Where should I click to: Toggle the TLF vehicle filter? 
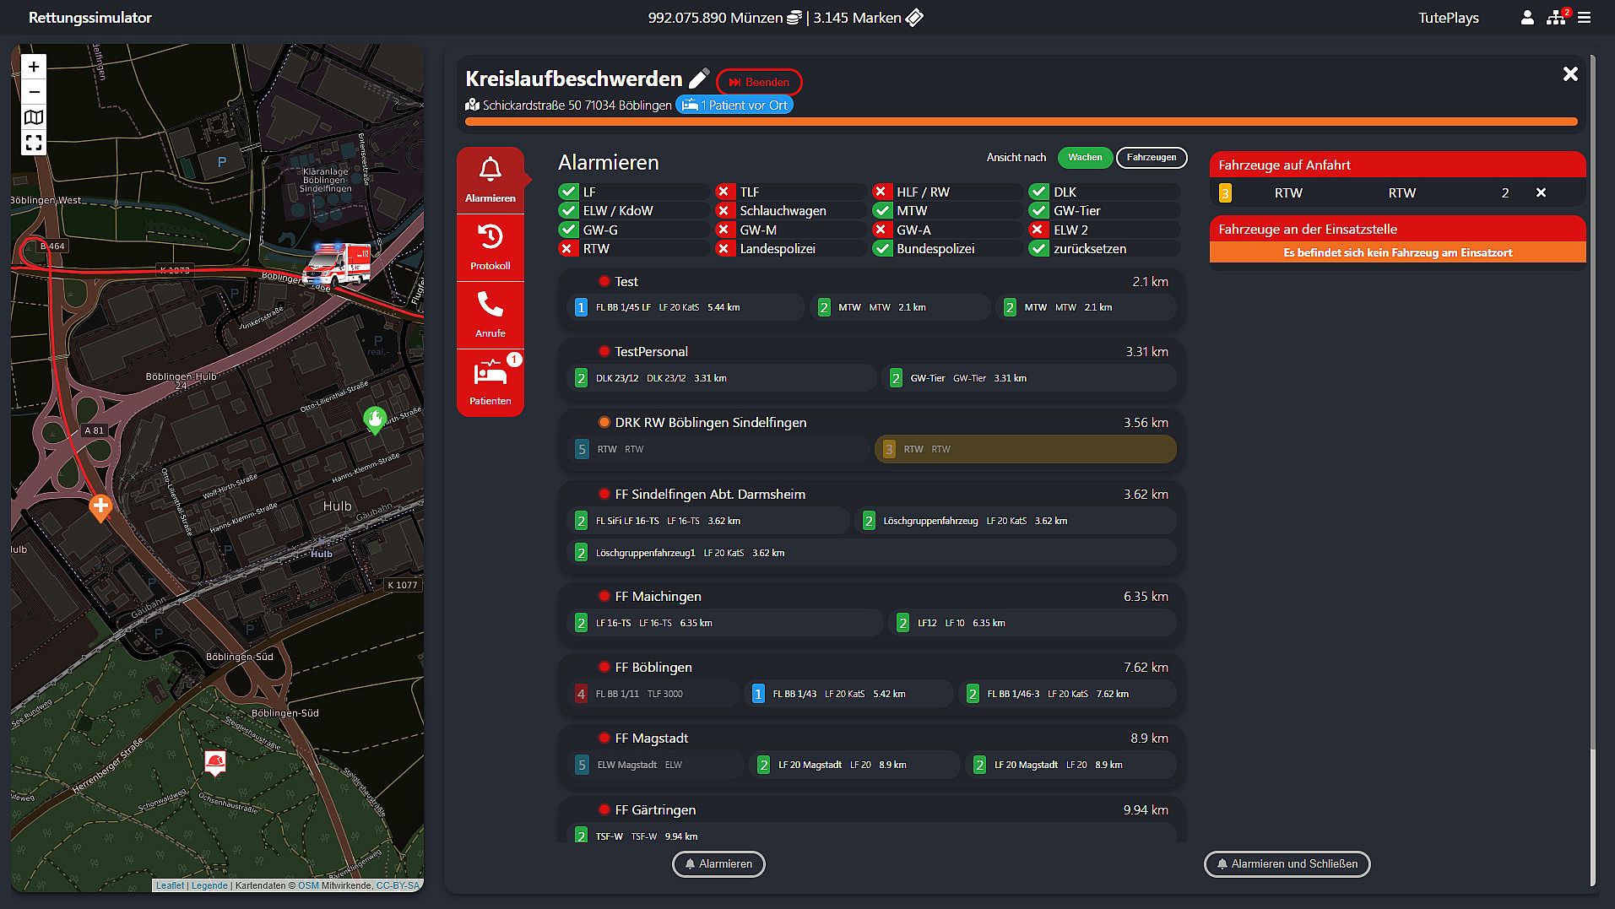[790, 192]
